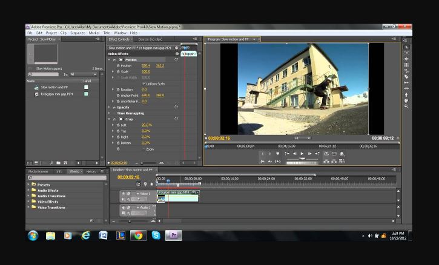Image resolution: width=439 pixels, height=265 pixels.
Task: Step forward one frame in Program monitor
Action: (309, 154)
